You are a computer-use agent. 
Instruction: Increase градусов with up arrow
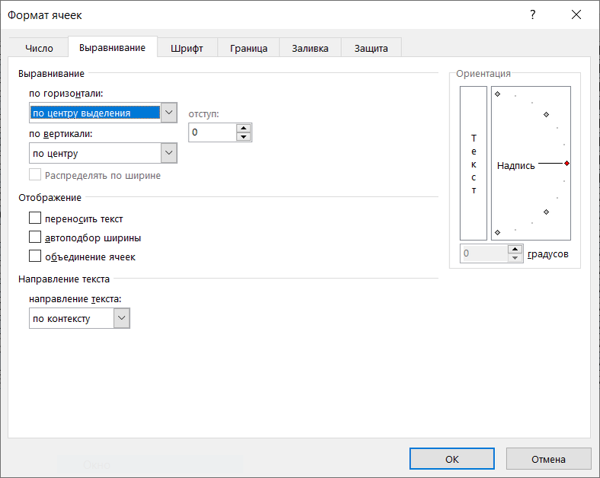[x=515, y=250]
